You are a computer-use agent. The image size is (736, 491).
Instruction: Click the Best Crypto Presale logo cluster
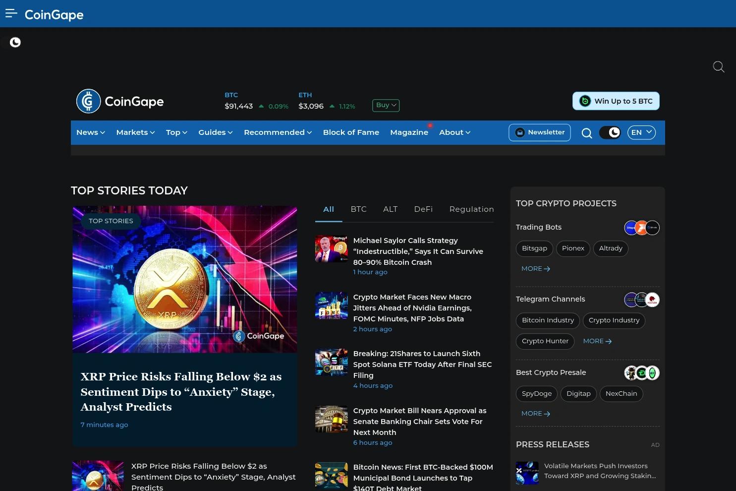(642, 373)
